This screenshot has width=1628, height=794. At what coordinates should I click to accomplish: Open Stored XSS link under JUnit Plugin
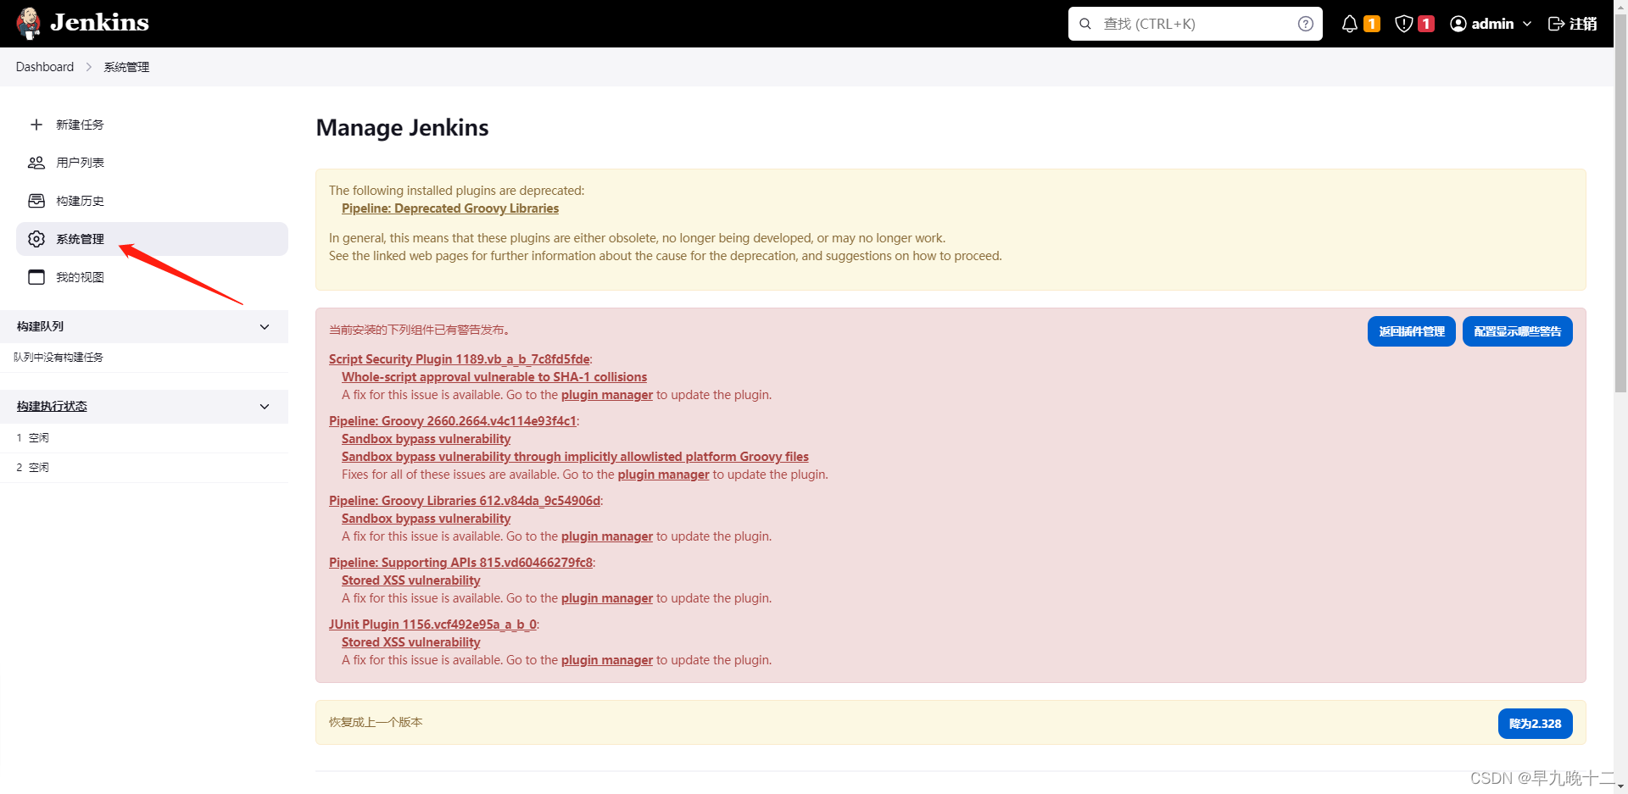tap(411, 642)
